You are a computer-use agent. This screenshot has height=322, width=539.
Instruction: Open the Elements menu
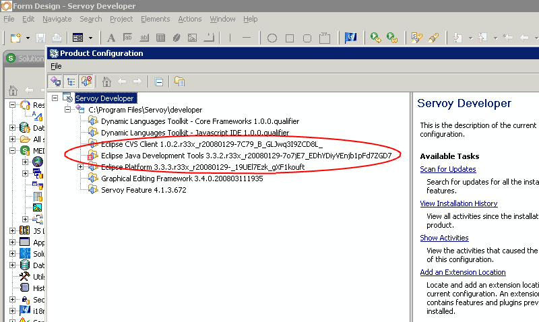[156, 19]
